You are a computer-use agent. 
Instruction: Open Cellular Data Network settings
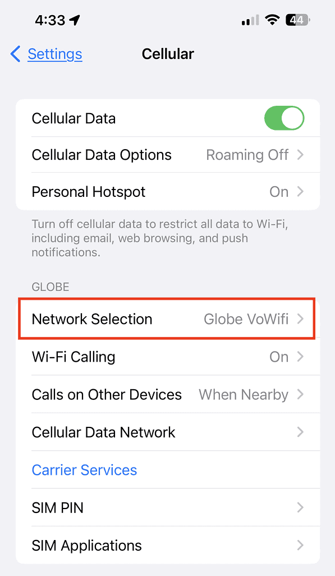[x=168, y=432]
